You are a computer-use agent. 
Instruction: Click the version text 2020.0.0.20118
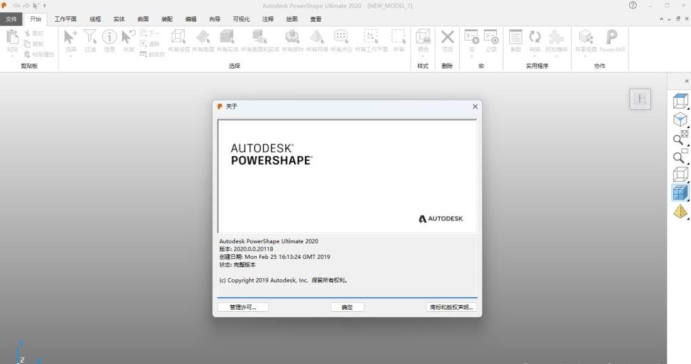point(253,249)
